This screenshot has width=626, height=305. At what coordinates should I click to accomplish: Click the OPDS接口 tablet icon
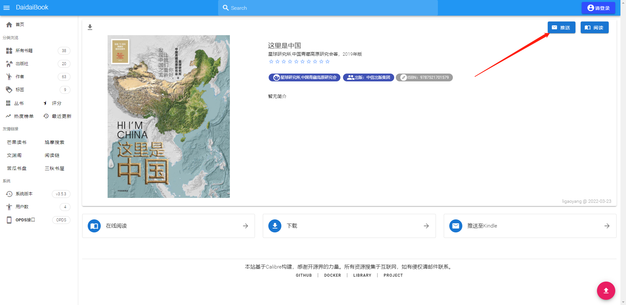coord(9,220)
